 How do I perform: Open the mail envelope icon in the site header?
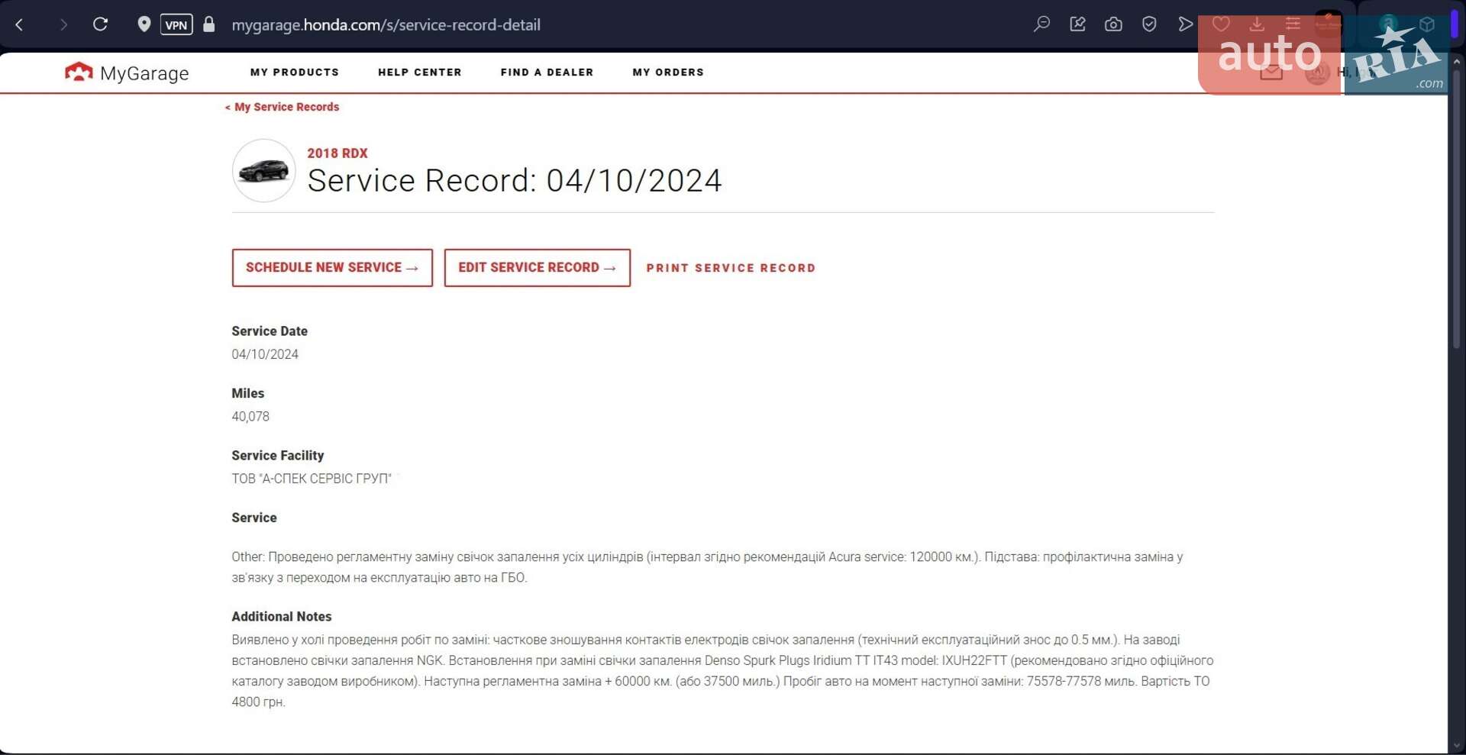pyautogui.click(x=1271, y=73)
